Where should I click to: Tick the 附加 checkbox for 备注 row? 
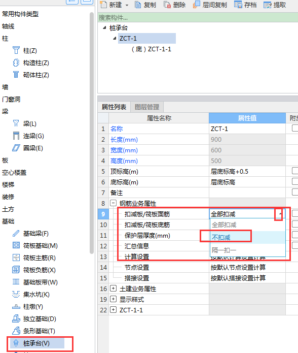point(294,192)
